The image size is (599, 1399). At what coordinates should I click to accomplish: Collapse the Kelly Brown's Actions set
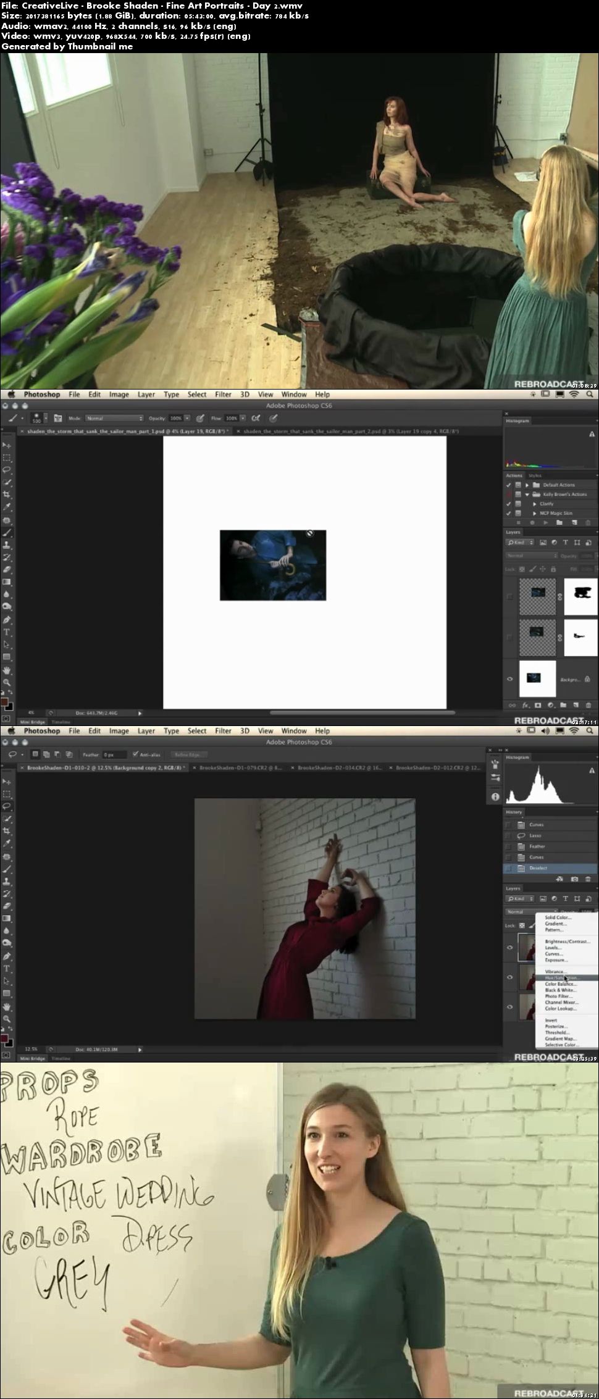(x=527, y=495)
